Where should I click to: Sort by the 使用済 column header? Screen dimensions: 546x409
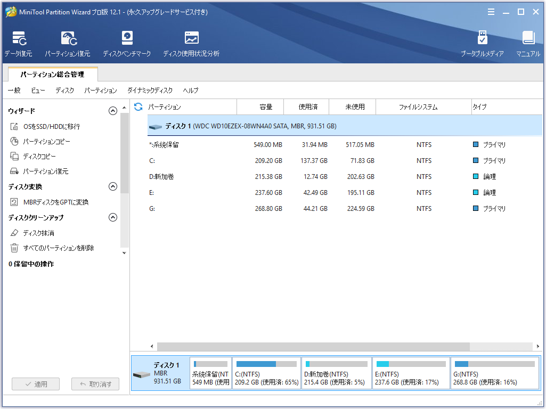[307, 107]
